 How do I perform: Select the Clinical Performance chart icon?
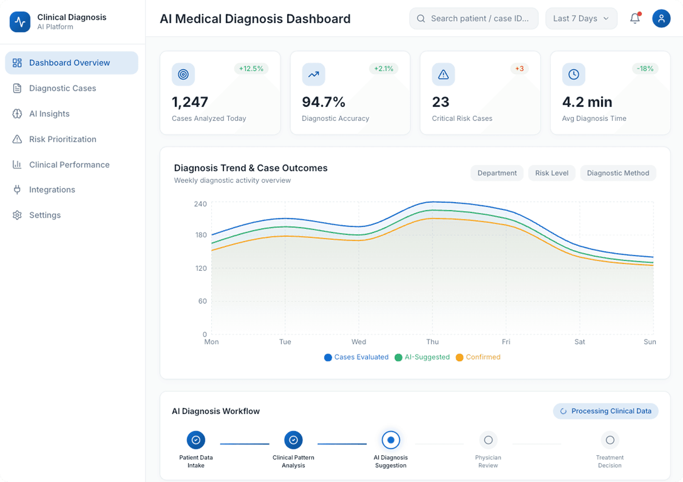click(x=17, y=164)
